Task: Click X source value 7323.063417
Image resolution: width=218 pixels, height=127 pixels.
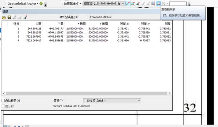Action: (34, 40)
